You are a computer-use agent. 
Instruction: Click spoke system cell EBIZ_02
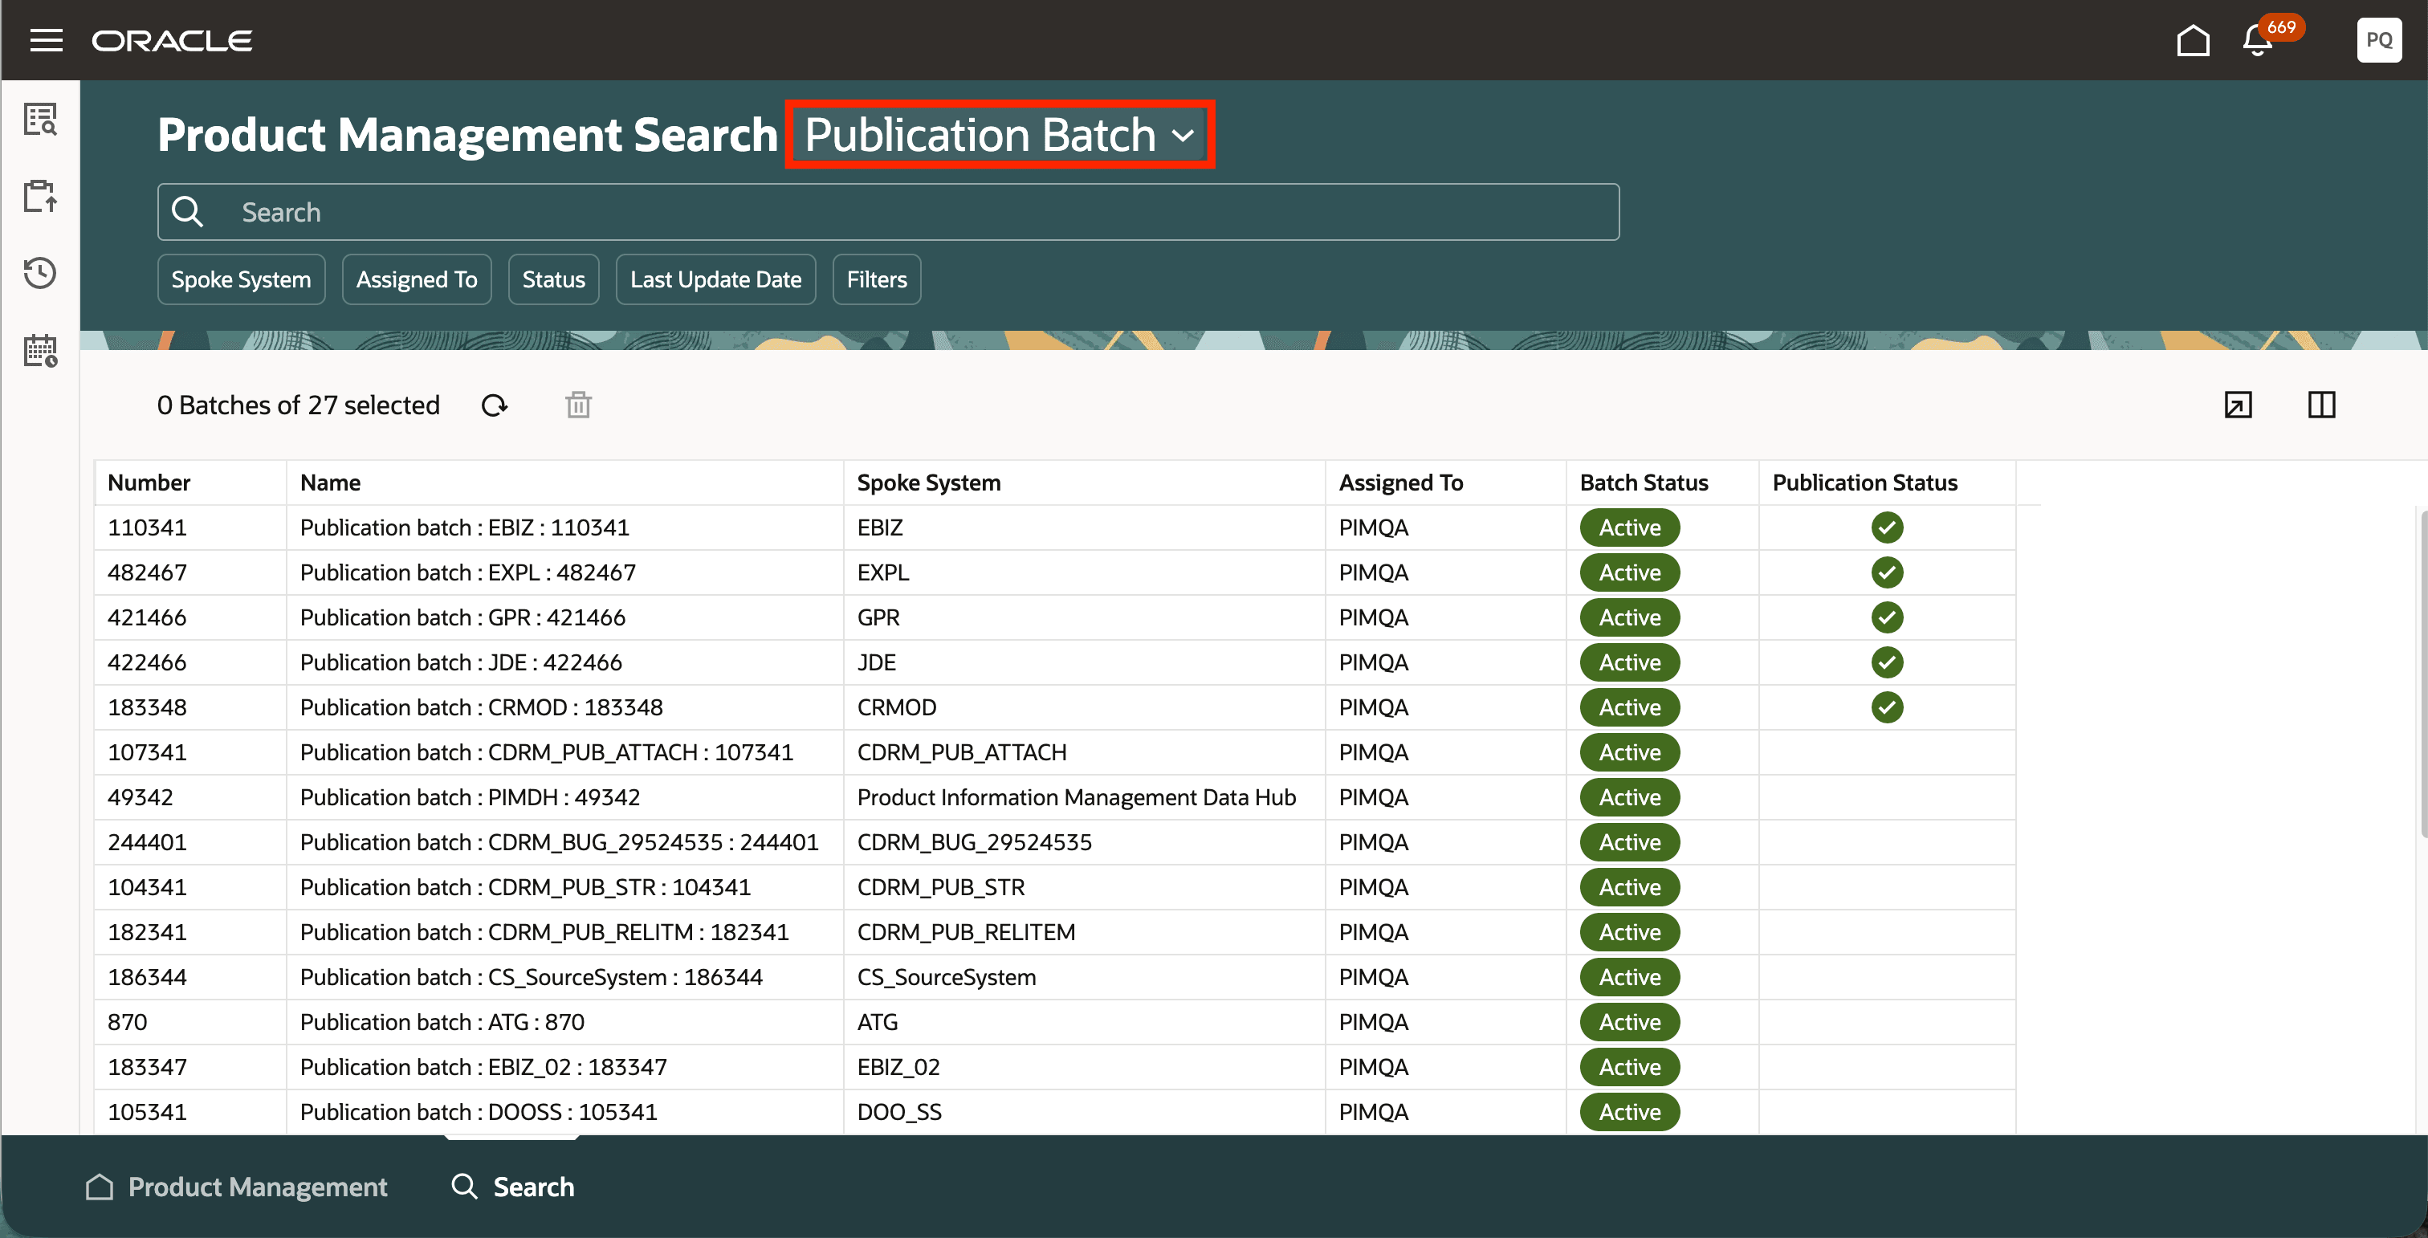click(x=898, y=1068)
